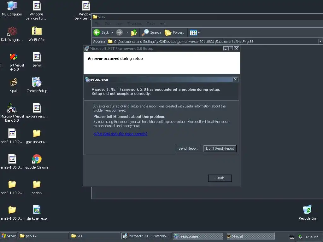
Task: Switch to setup.exe taskbar button
Action: (198, 236)
